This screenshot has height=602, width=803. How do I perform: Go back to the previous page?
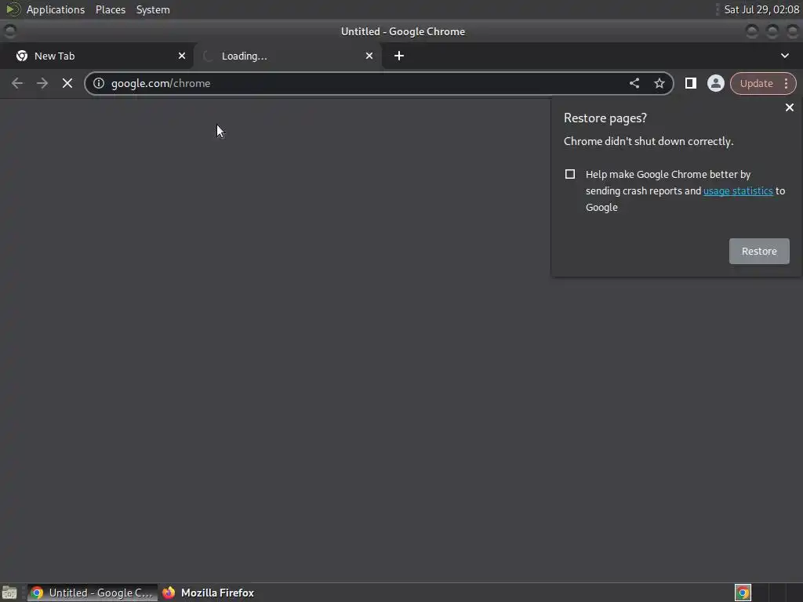17,83
